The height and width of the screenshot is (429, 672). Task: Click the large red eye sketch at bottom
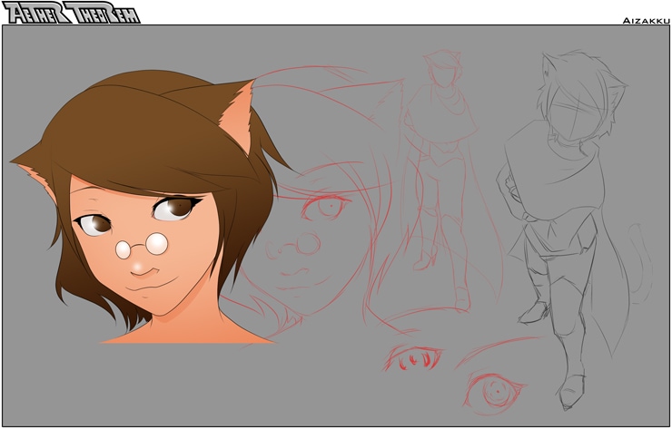click(x=496, y=391)
